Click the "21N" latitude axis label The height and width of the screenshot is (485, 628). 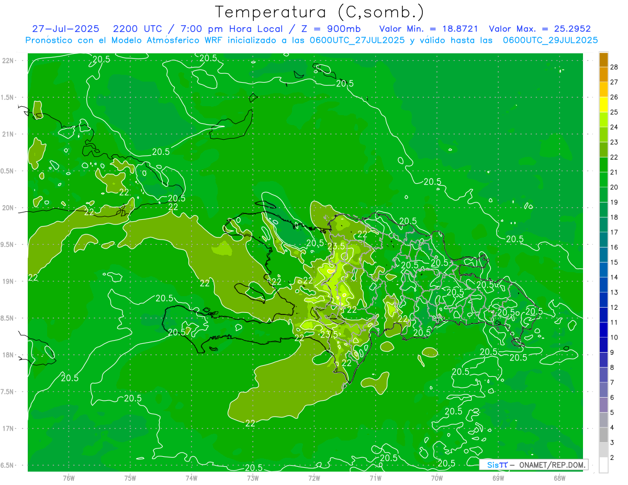(x=8, y=134)
